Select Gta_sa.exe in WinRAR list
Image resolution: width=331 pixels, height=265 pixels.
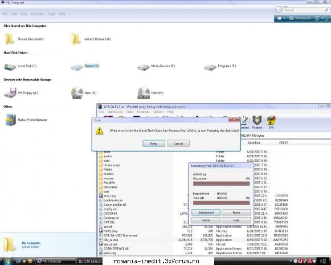click(x=111, y=240)
